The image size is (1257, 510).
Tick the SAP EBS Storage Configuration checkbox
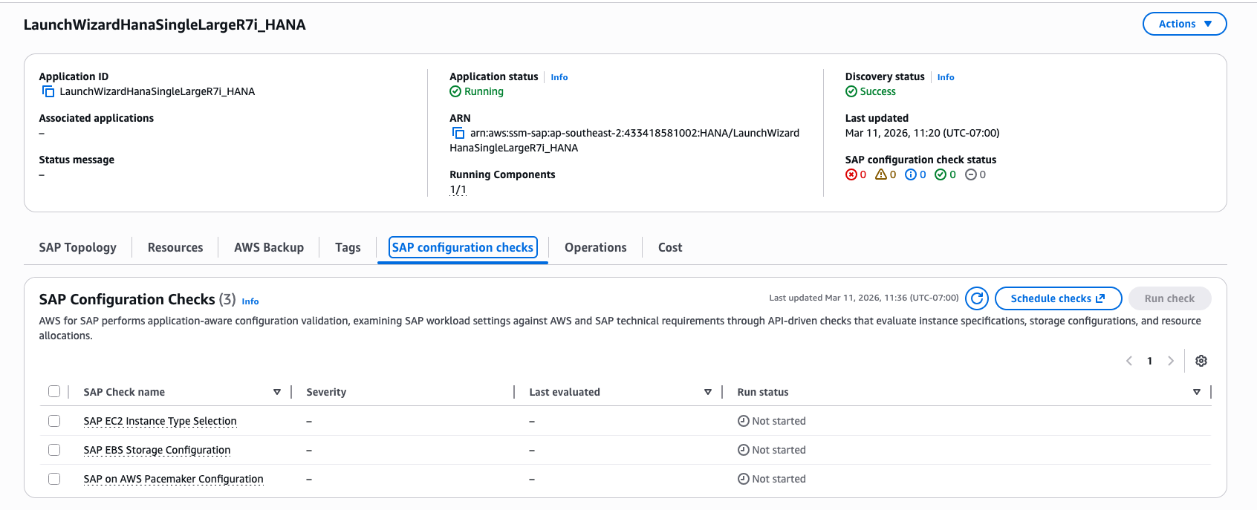point(54,450)
